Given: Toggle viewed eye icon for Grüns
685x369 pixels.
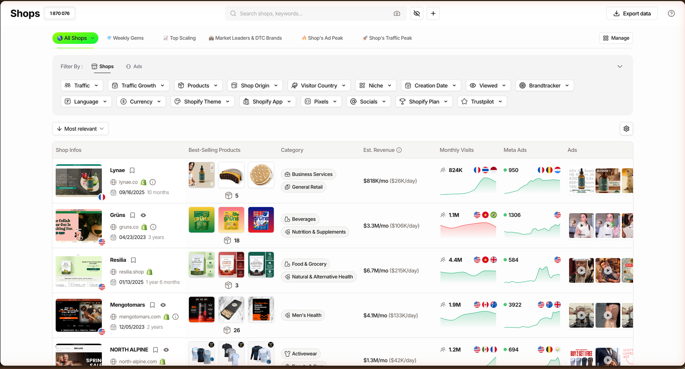Looking at the screenshot, I should click(143, 215).
